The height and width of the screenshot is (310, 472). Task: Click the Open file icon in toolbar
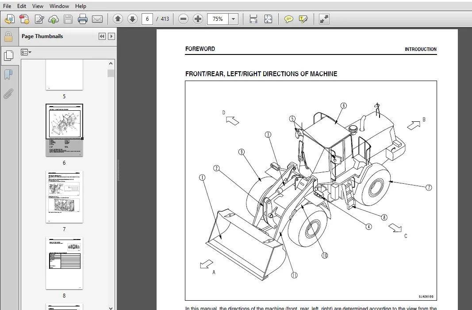10,19
